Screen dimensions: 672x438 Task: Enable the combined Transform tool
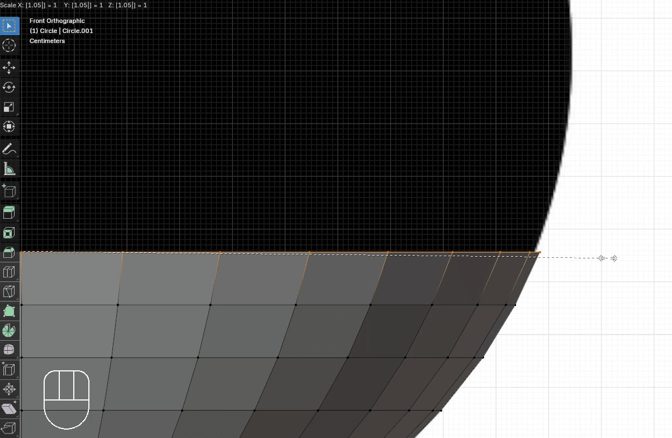[x=10, y=126]
